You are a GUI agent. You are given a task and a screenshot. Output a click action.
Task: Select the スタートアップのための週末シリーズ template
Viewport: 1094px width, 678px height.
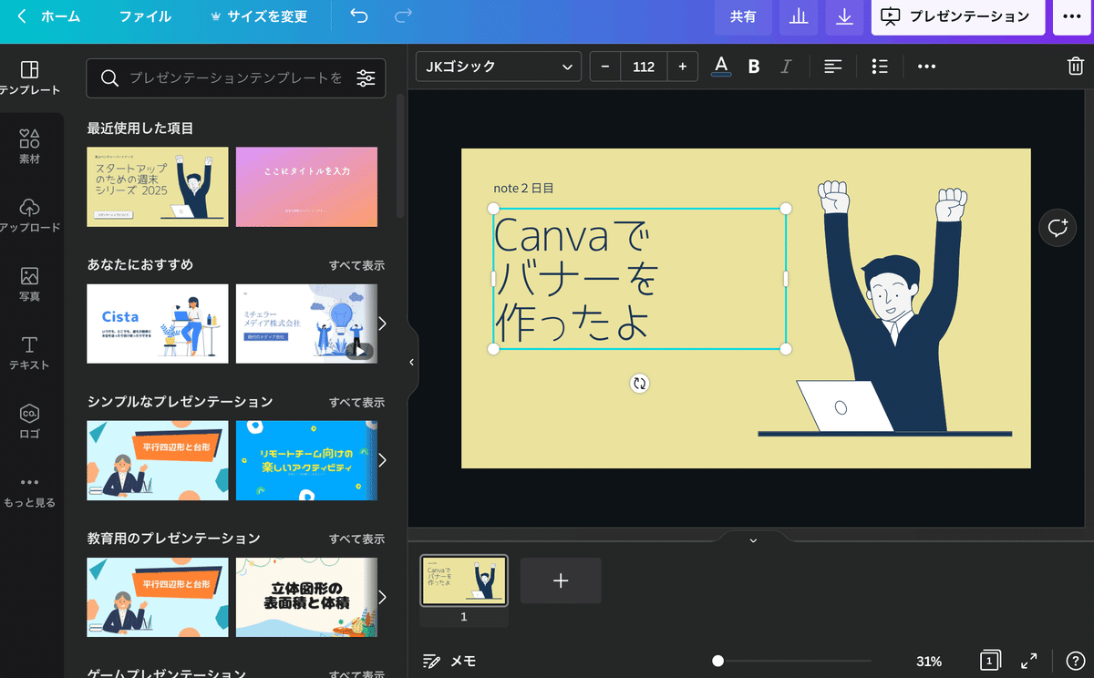(x=158, y=187)
